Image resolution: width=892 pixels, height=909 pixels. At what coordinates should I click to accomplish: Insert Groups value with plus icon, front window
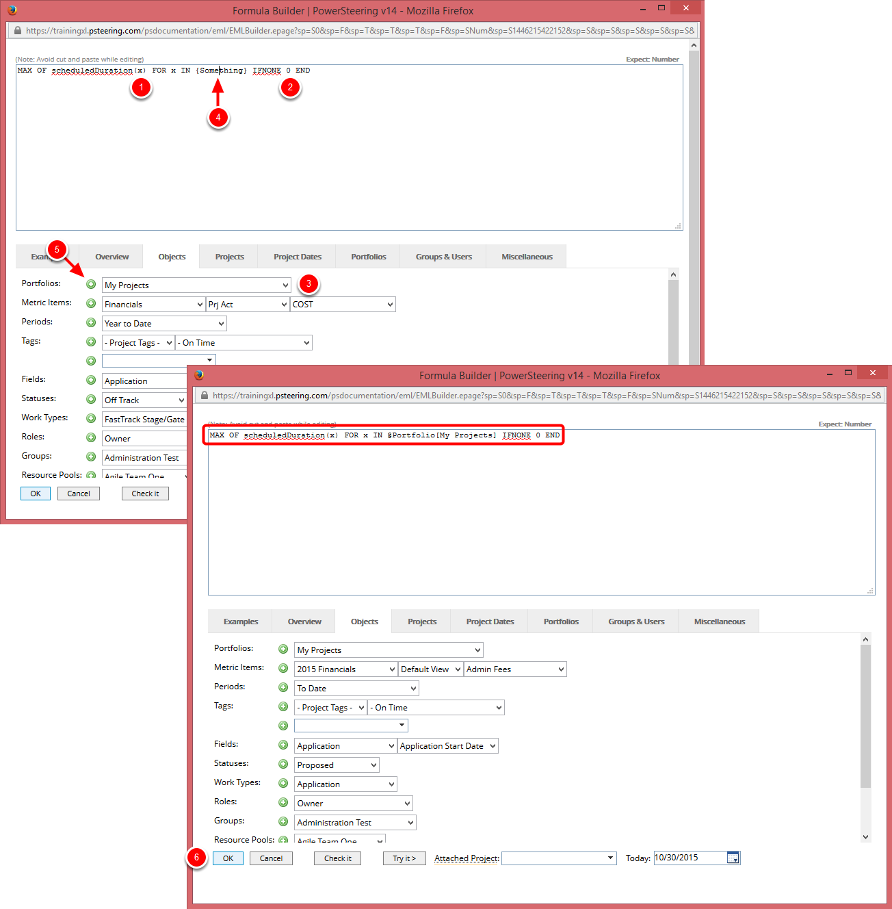(x=283, y=821)
